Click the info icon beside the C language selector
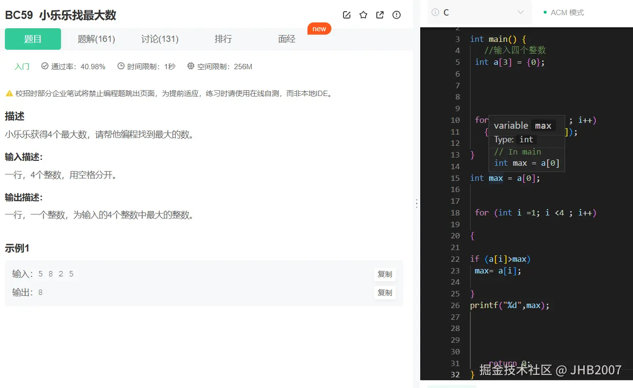 click(x=435, y=12)
